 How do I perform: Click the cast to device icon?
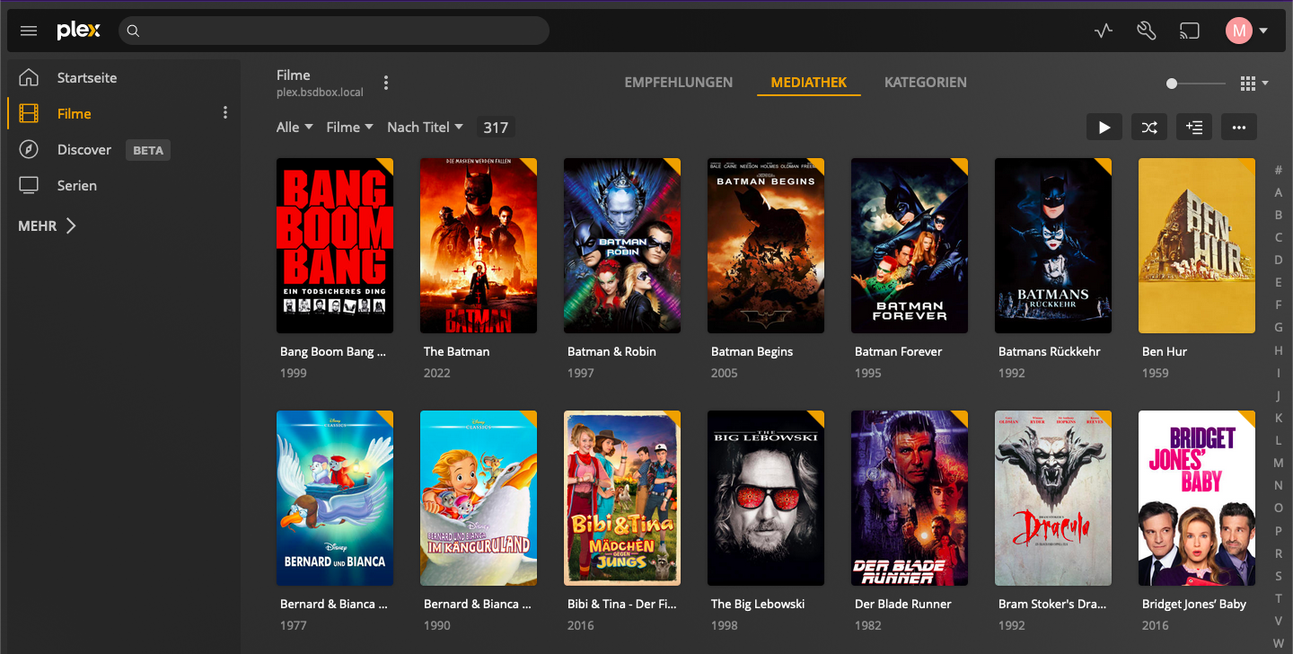(x=1189, y=31)
